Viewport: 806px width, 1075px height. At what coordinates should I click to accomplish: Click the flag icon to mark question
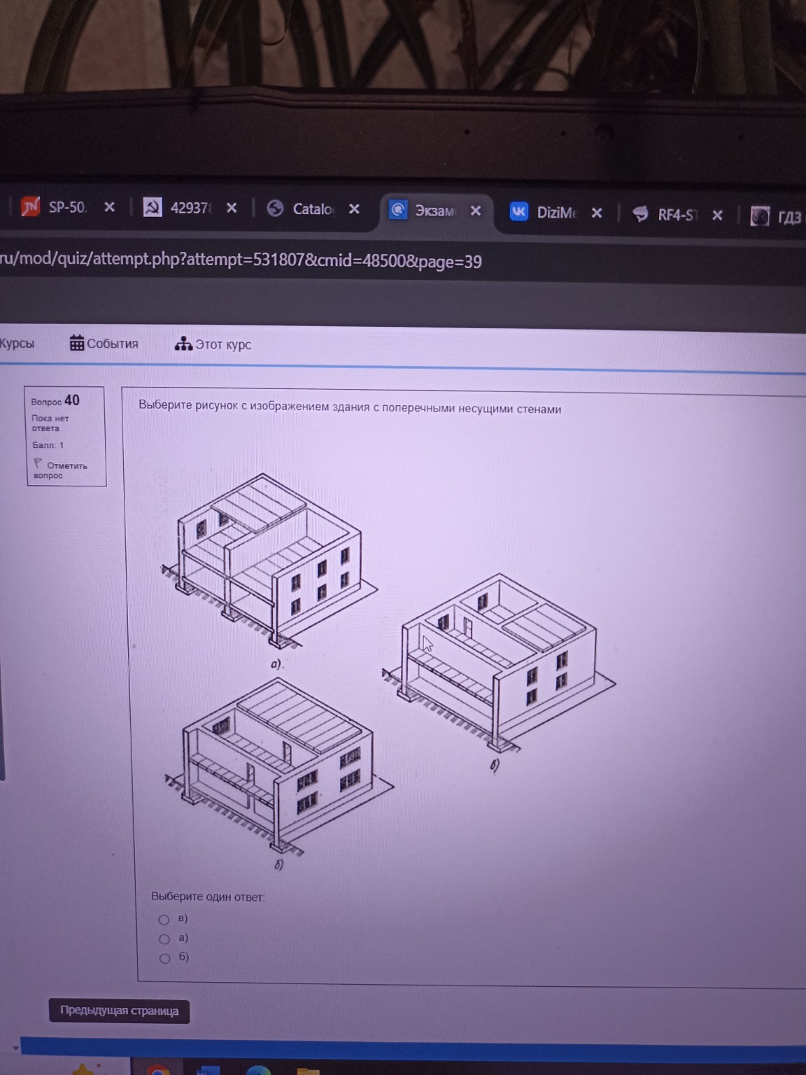click(38, 463)
